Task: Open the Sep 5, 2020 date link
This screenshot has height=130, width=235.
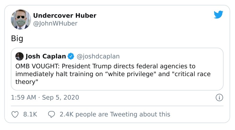Action: coord(61,97)
